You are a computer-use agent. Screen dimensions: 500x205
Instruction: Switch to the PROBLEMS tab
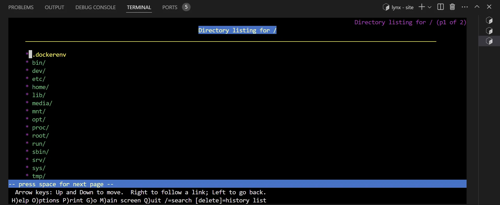tap(21, 7)
